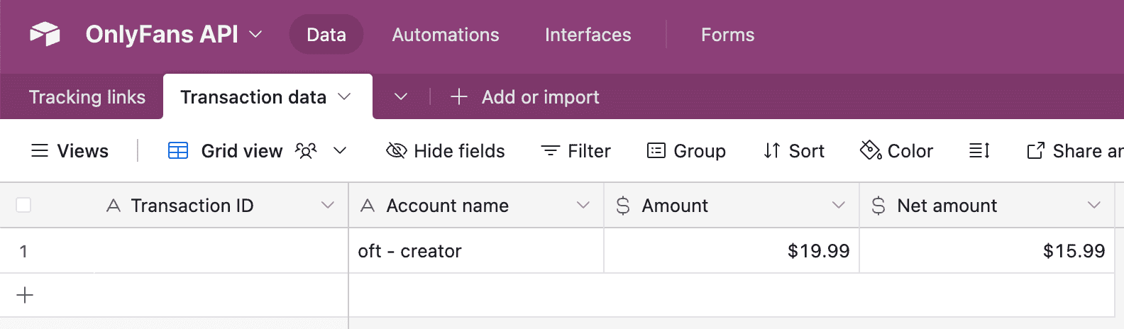Open the Grid view options chevron
1124x329 pixels.
coord(340,151)
